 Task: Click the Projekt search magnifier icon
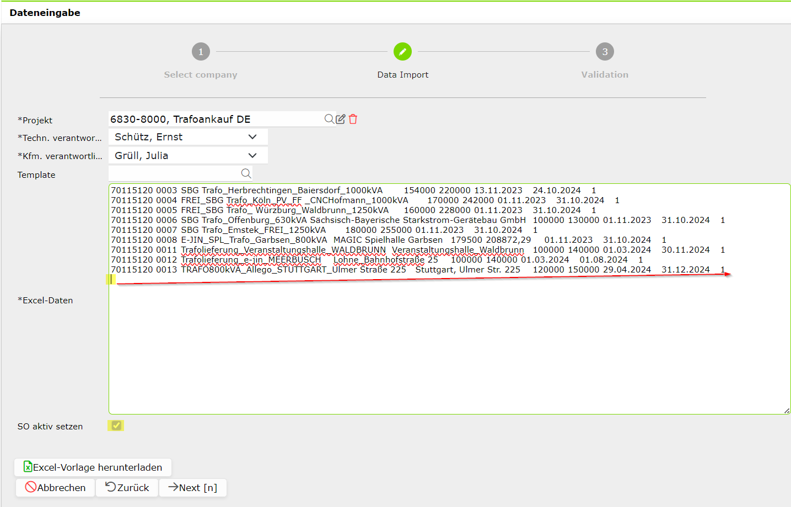pos(329,119)
